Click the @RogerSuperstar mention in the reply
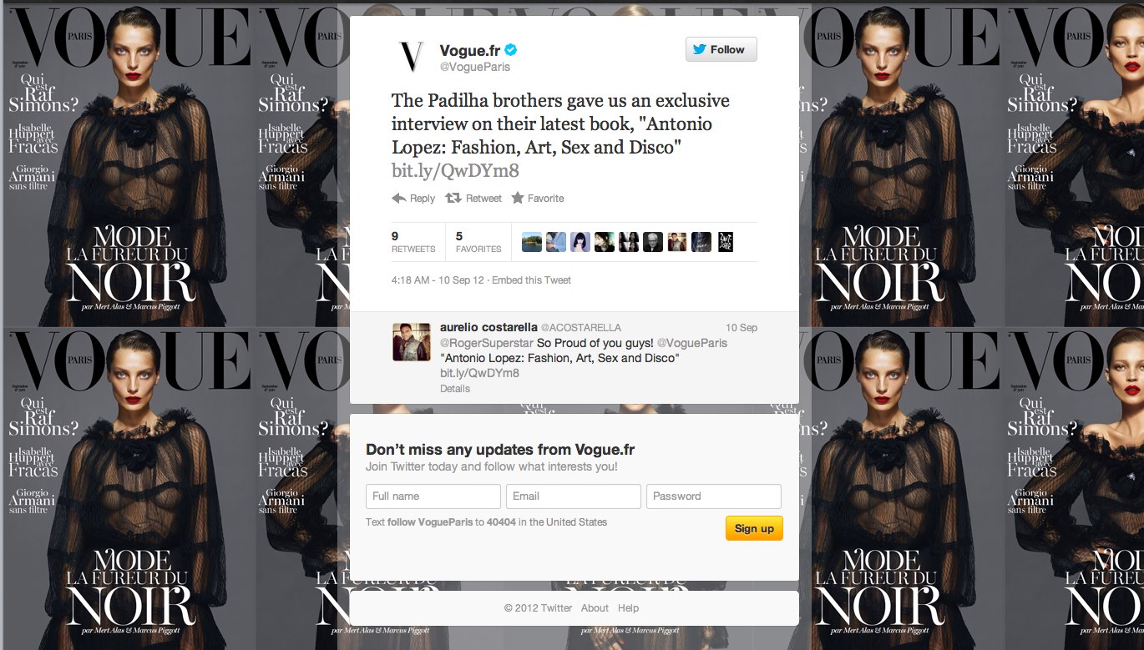The width and height of the screenshot is (1144, 650). [x=487, y=343]
